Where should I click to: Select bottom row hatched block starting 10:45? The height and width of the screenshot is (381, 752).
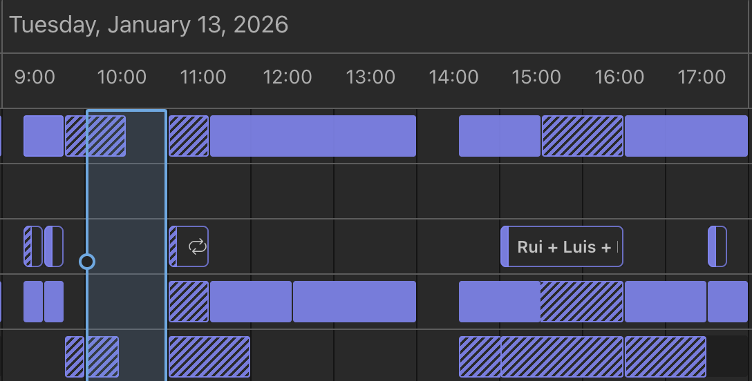209,357
